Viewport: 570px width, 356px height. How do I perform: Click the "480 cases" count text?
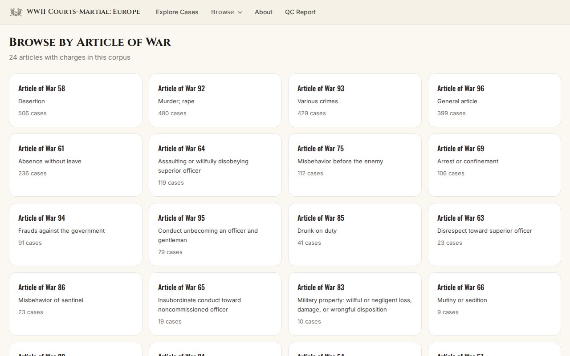click(x=172, y=113)
